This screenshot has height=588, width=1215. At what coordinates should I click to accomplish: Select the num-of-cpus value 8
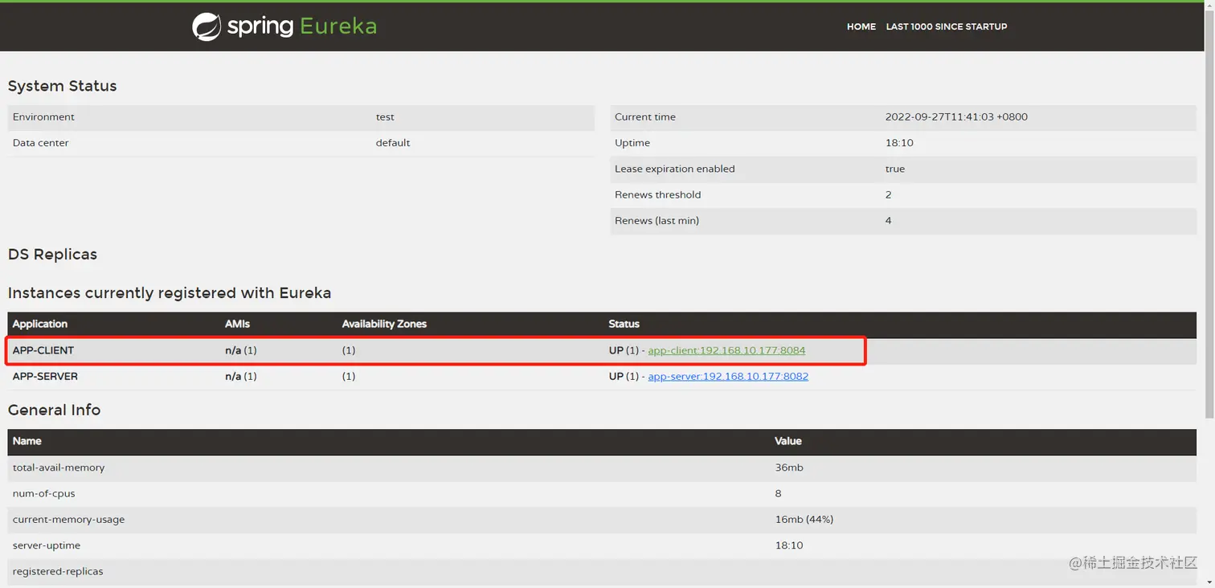(778, 493)
